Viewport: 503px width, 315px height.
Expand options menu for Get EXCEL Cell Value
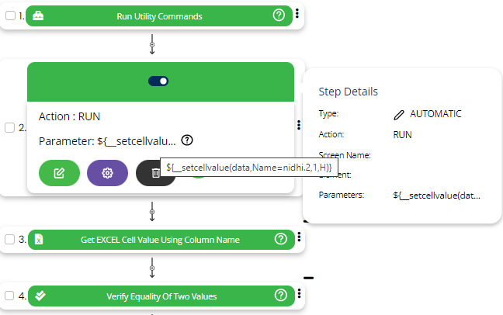tap(298, 239)
